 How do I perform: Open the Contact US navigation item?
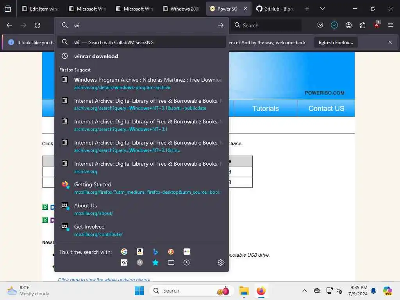point(326,109)
